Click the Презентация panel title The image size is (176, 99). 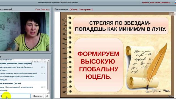coord(61,9)
